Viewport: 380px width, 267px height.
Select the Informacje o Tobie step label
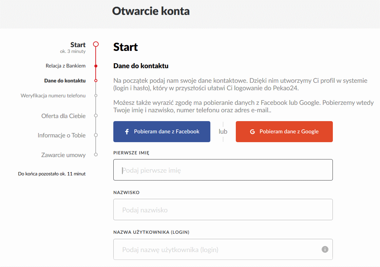[61, 135]
